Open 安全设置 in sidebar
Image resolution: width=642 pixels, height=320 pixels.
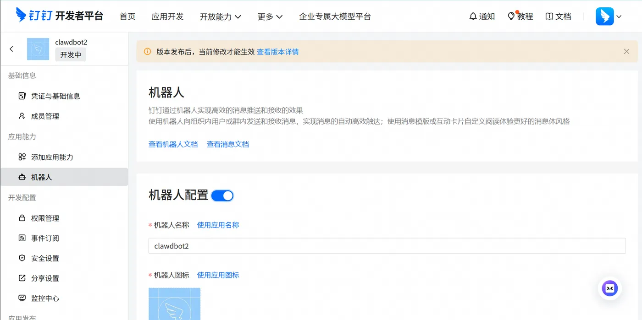pos(64,258)
